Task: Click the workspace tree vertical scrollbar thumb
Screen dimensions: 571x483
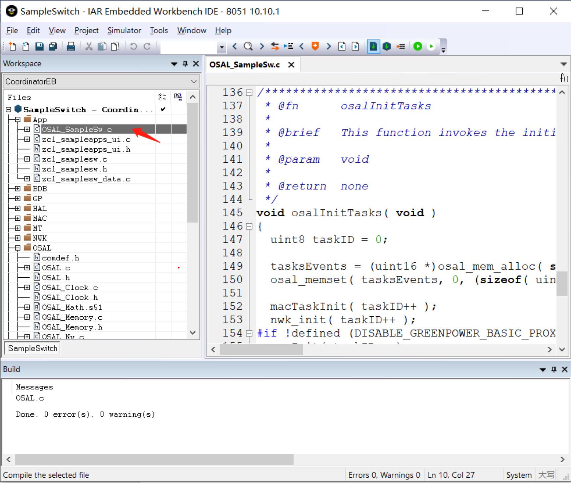Action: (193, 163)
